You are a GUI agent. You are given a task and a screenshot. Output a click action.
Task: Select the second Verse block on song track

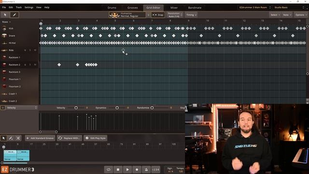pyautogui.click(x=23, y=156)
